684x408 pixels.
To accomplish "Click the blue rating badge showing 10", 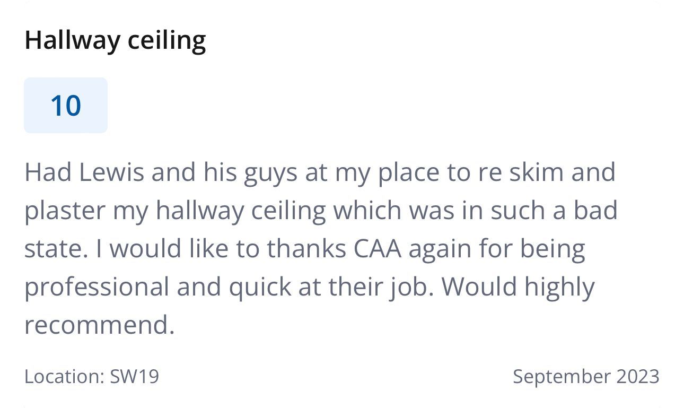I will [x=66, y=105].
